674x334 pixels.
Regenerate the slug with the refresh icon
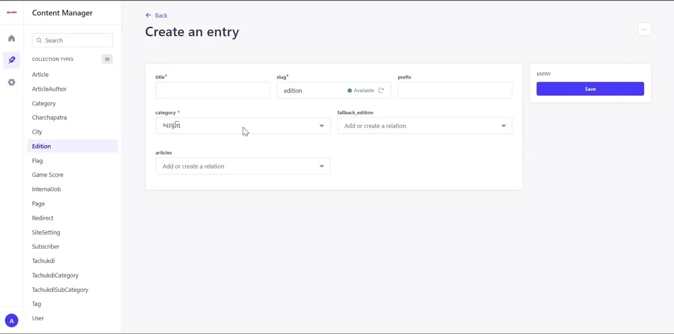pos(381,91)
